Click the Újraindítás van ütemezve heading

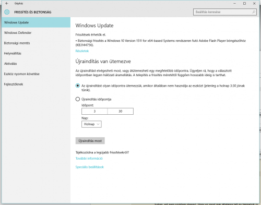coord(103,62)
